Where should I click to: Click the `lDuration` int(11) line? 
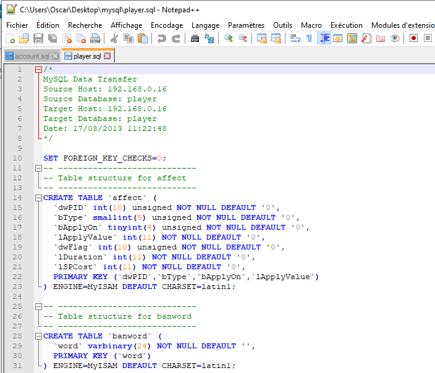pyautogui.click(x=154, y=257)
